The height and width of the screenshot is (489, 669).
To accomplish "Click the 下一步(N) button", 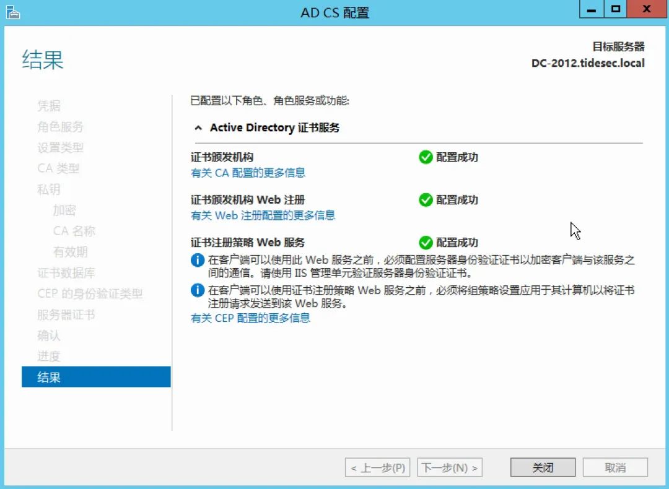I will (450, 467).
